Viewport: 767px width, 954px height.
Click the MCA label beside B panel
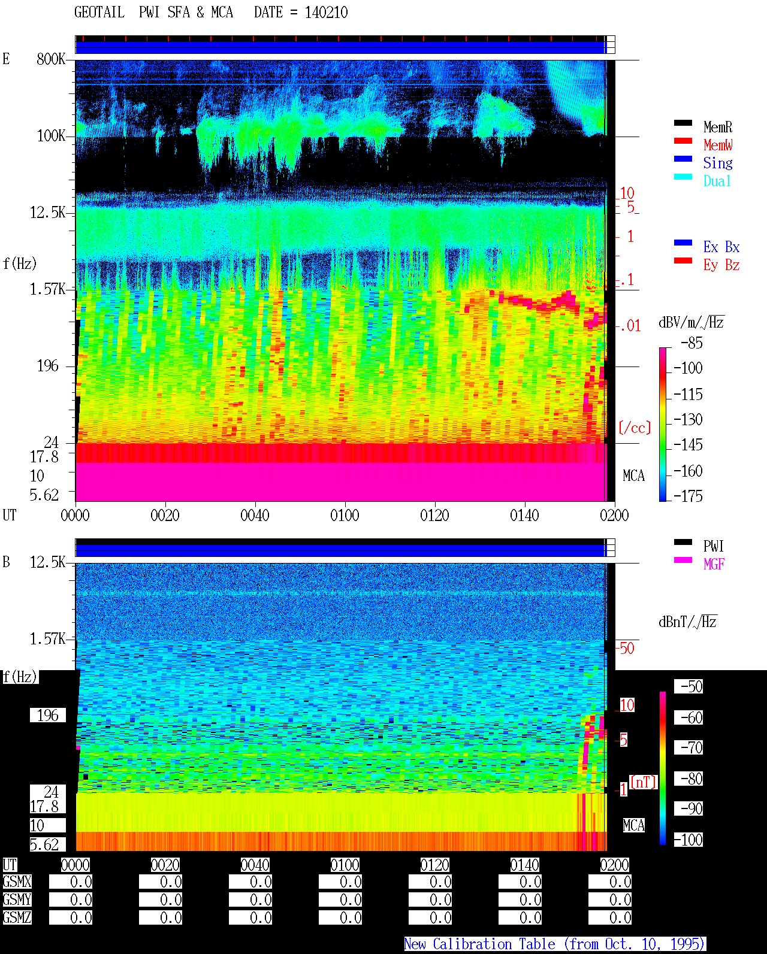click(633, 825)
